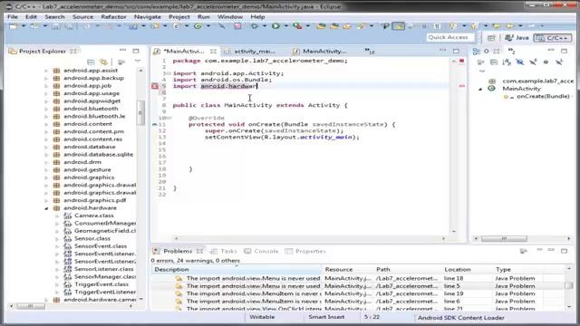Image resolution: width=580 pixels, height=326 pixels.
Task: Open the File menu
Action: click(x=13, y=17)
